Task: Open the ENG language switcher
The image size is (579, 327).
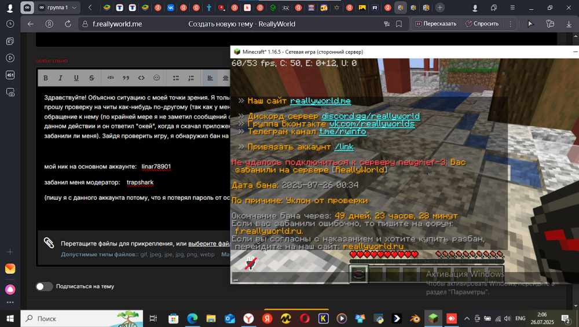Action: click(521, 318)
